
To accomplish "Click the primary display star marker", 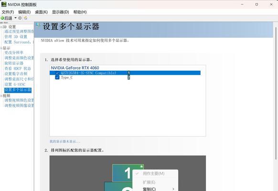I will tap(141, 167).
